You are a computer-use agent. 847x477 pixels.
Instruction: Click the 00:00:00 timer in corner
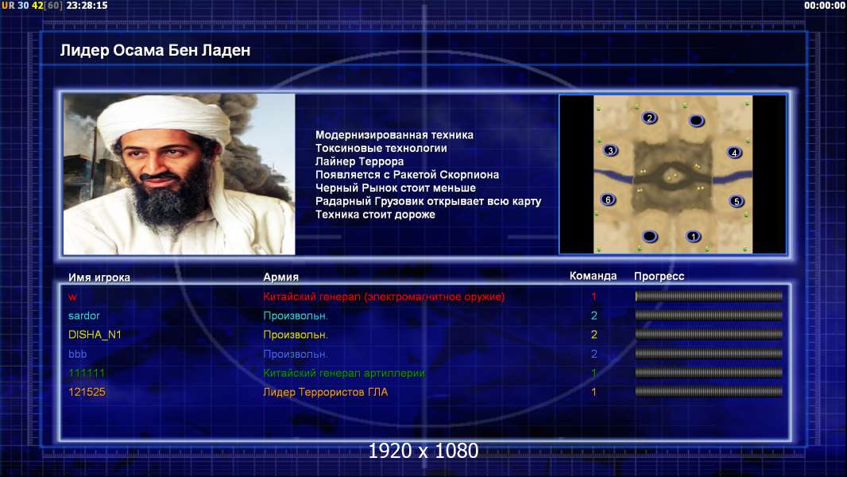(824, 6)
